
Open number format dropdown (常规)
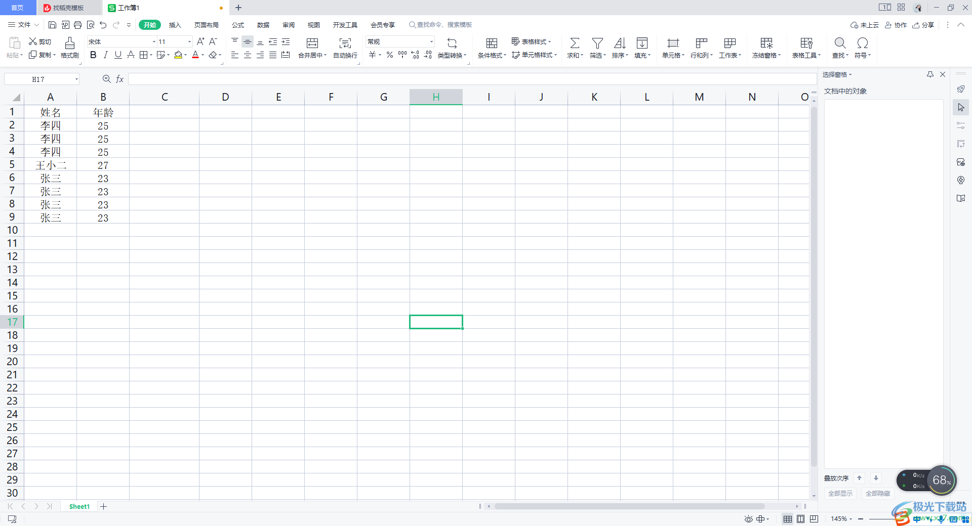[x=431, y=41]
